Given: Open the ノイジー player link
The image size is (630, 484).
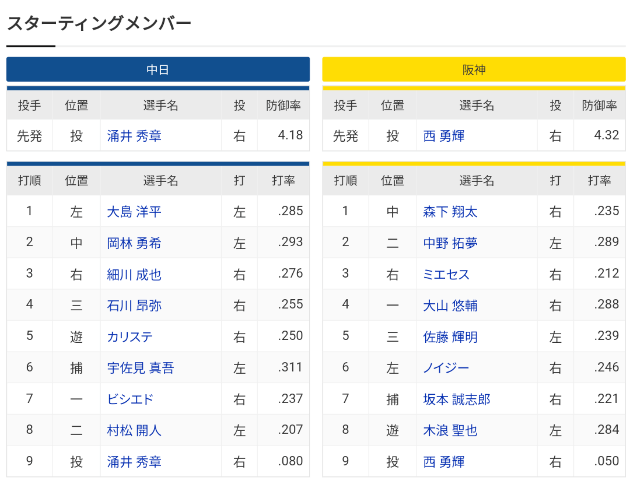Looking at the screenshot, I should [446, 368].
